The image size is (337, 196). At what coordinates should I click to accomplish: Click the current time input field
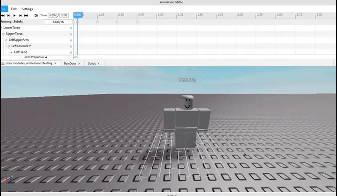click(52, 15)
